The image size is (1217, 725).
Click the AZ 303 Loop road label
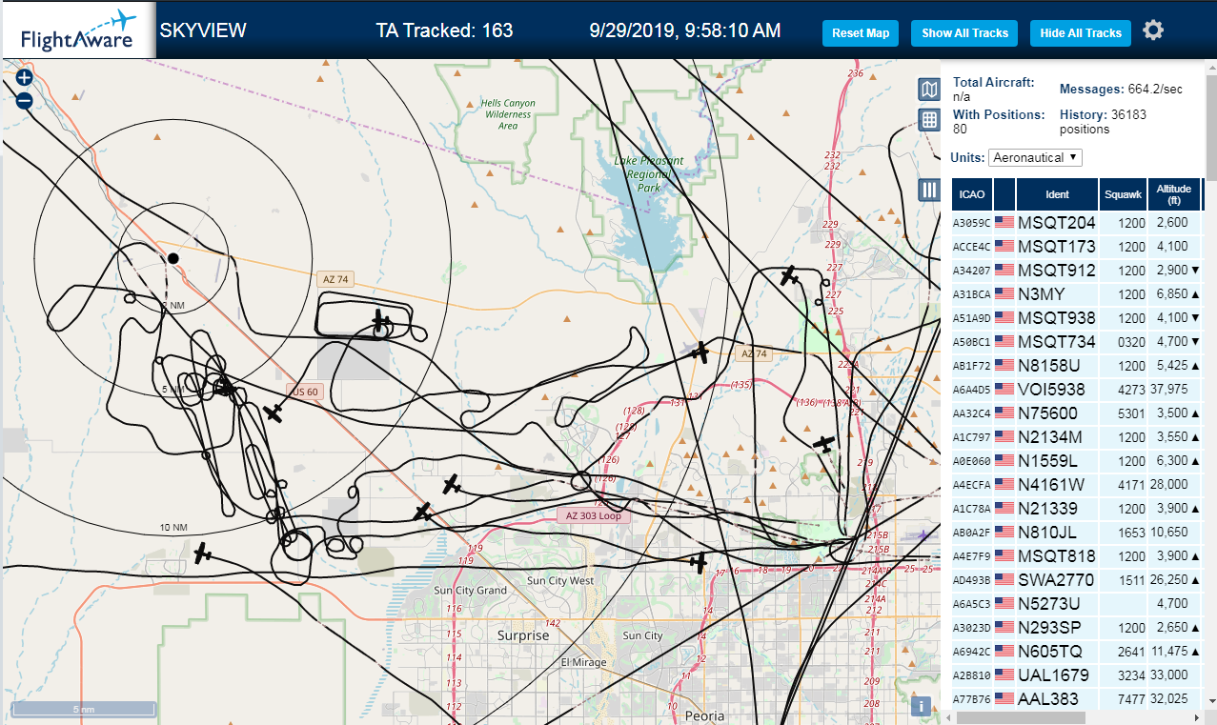point(595,515)
